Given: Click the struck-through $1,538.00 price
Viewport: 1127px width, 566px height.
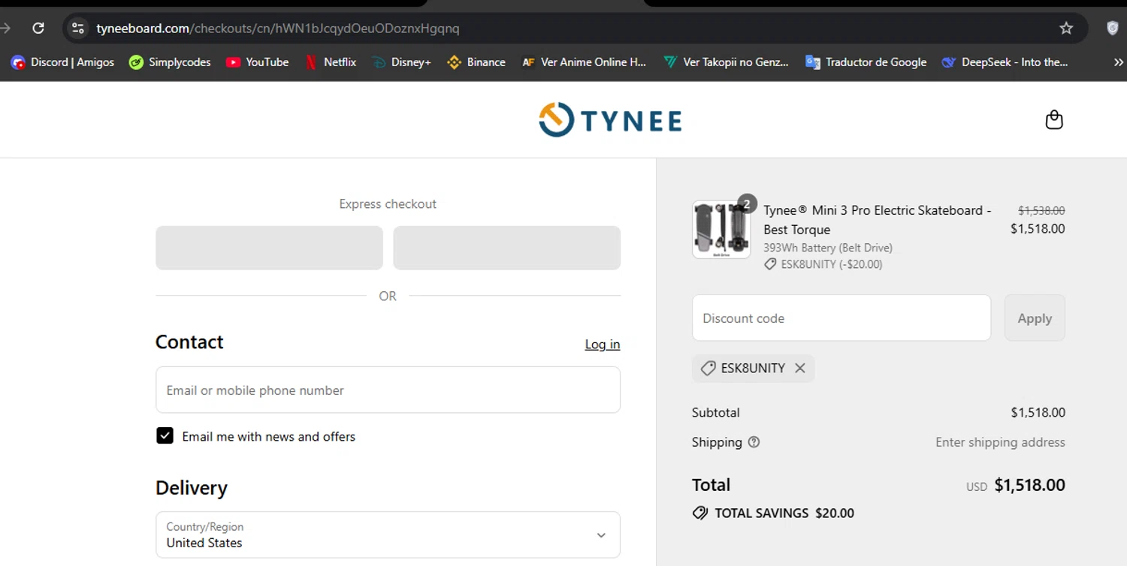Looking at the screenshot, I should 1041,211.
